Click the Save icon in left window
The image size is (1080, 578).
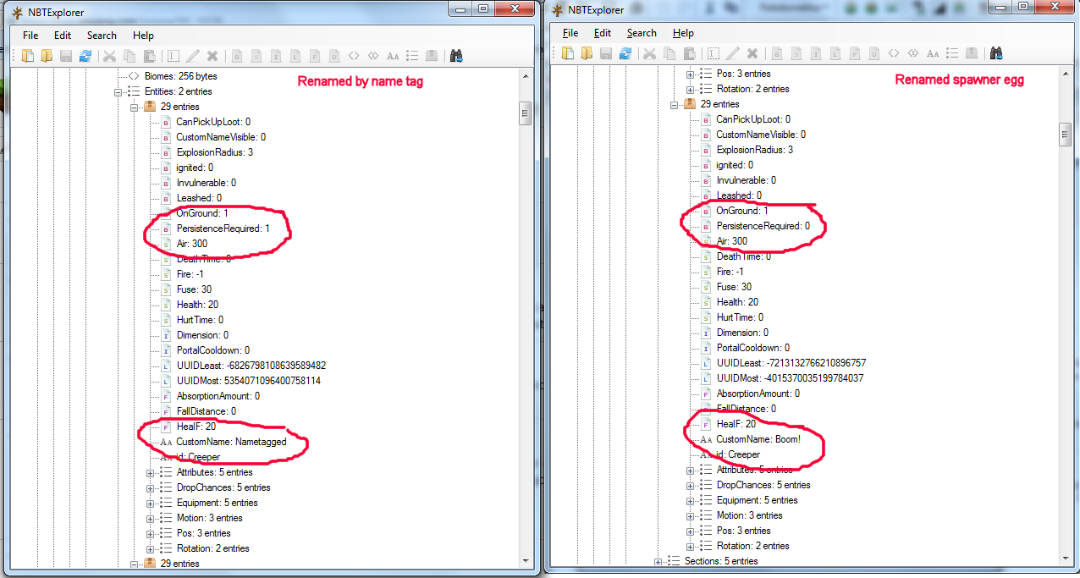[66, 56]
